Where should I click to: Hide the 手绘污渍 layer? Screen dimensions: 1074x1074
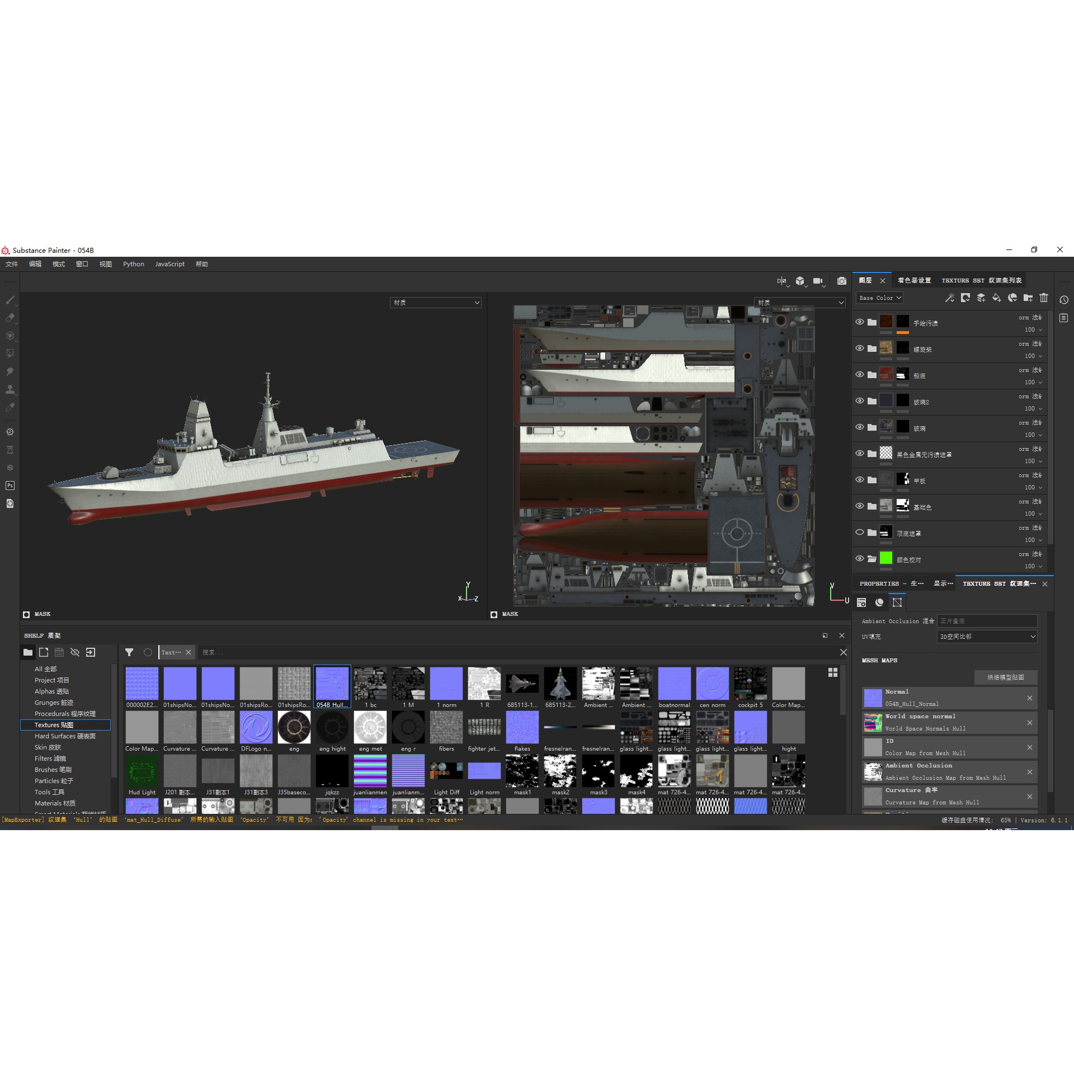[x=860, y=322]
